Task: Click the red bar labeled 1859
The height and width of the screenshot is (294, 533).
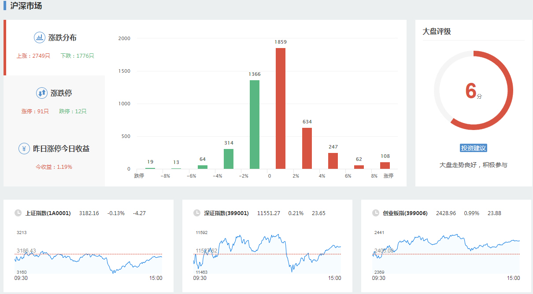Action: click(281, 108)
